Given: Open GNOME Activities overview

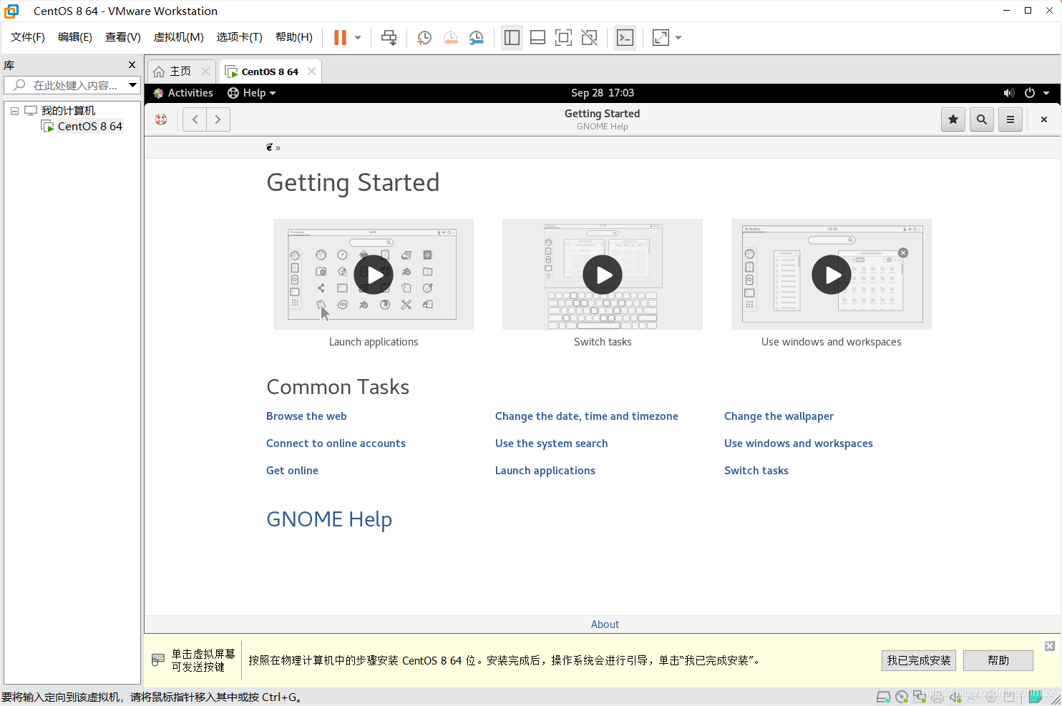Looking at the screenshot, I should pyautogui.click(x=183, y=93).
